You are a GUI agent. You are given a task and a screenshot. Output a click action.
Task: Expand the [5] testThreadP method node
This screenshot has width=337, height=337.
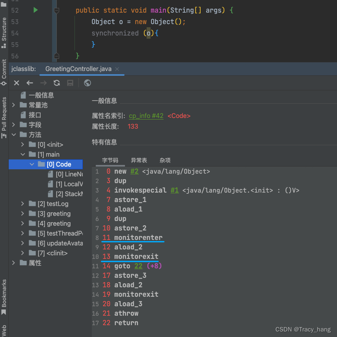pyautogui.click(x=22, y=233)
